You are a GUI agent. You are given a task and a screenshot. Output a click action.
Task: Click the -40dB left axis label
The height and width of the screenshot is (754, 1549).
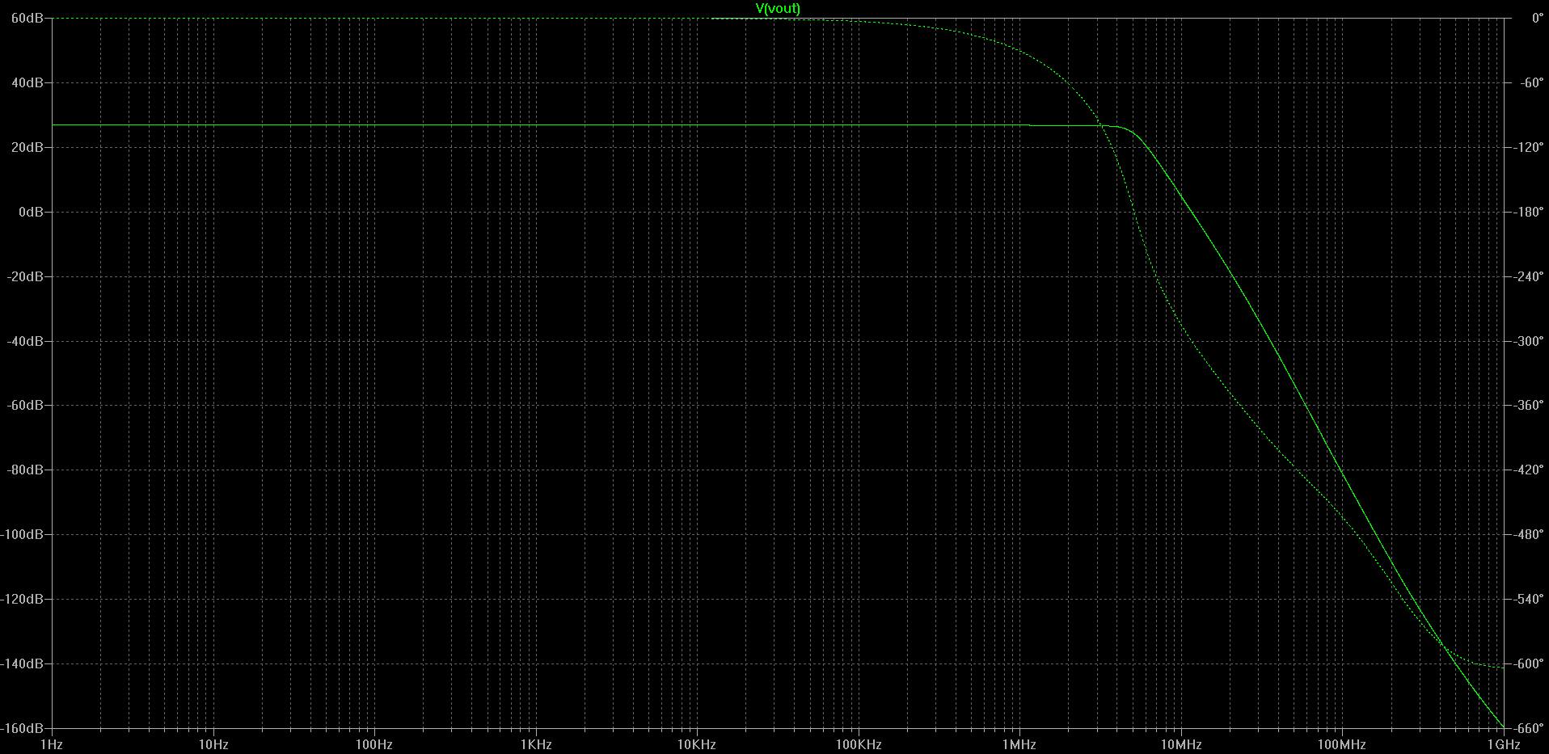click(x=26, y=341)
